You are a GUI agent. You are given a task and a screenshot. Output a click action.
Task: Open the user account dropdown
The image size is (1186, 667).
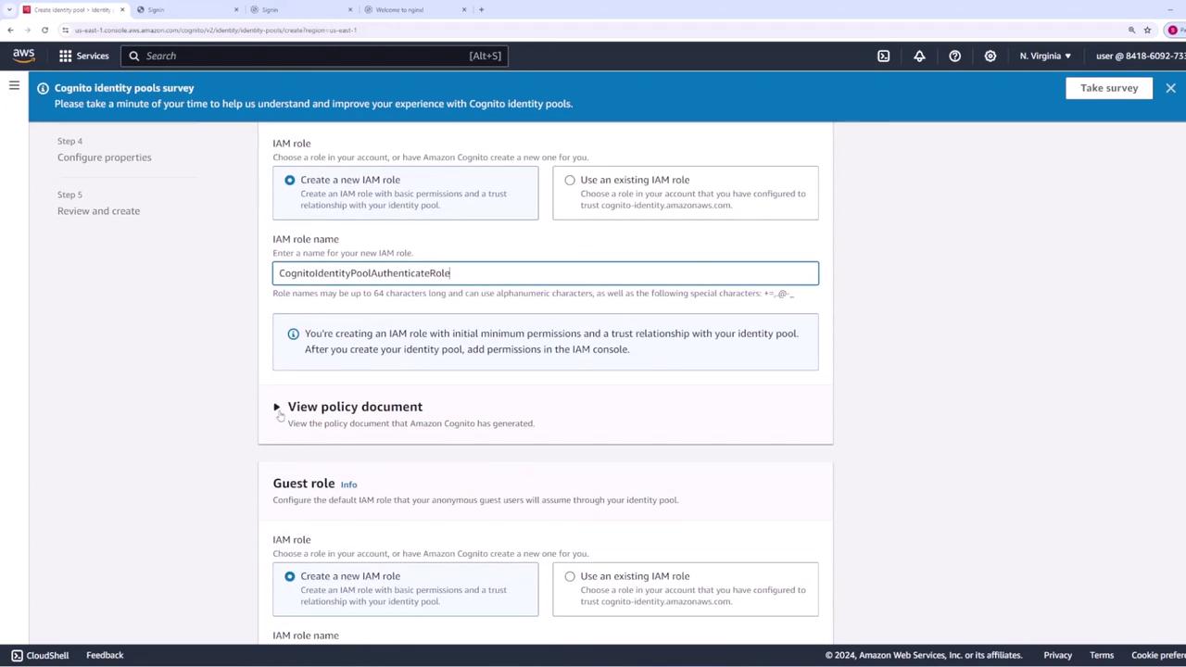[x=1140, y=56]
